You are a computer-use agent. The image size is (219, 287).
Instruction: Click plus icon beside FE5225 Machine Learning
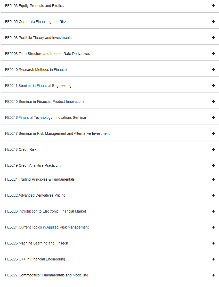pos(213,243)
